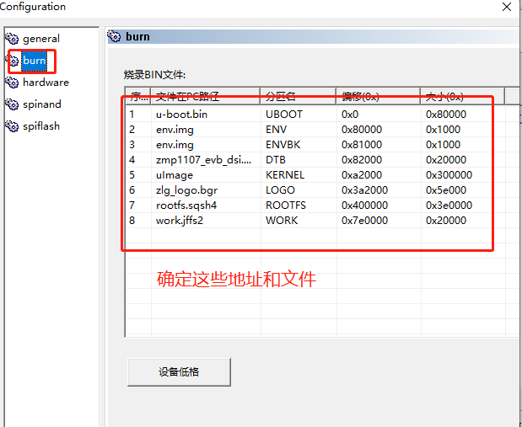Click the DTB partition name cell
The height and width of the screenshot is (427, 522).
click(x=276, y=160)
